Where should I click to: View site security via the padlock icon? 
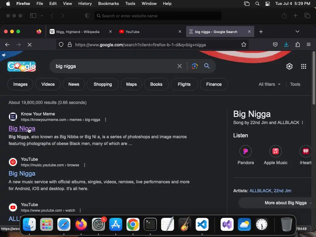(x=70, y=44)
